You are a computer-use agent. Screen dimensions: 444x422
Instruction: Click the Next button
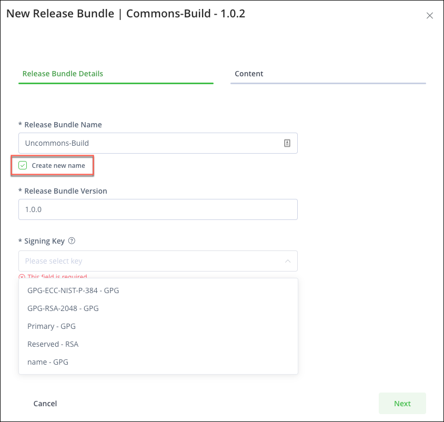click(402, 403)
